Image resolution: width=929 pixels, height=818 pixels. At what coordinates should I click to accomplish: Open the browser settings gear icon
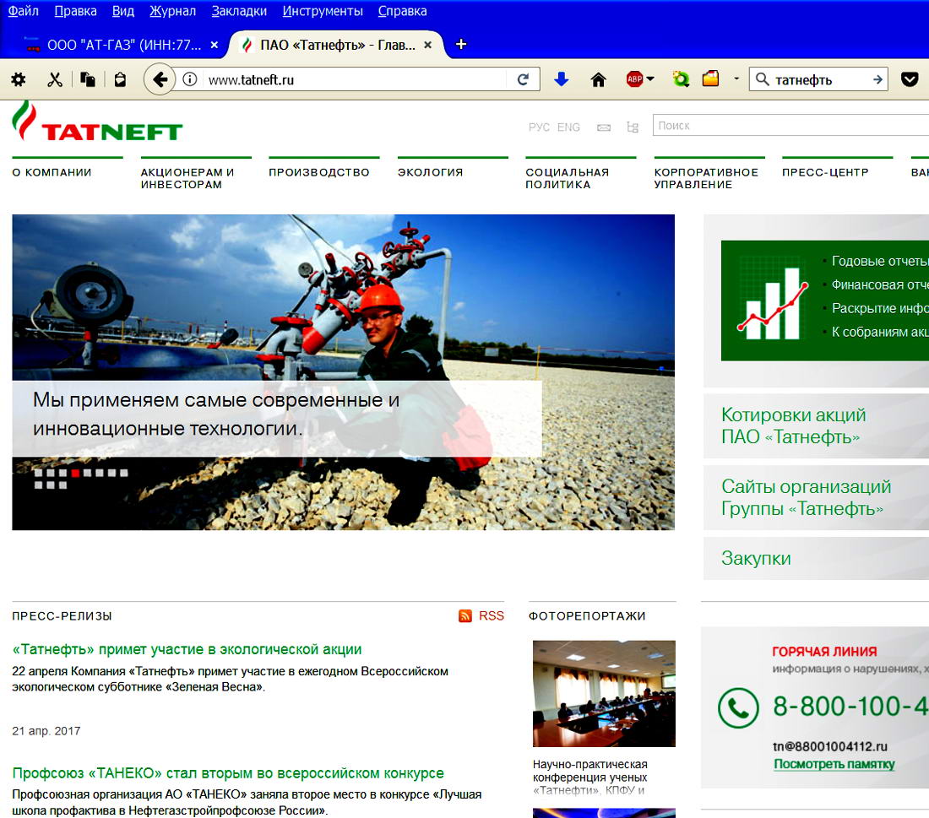coord(19,79)
